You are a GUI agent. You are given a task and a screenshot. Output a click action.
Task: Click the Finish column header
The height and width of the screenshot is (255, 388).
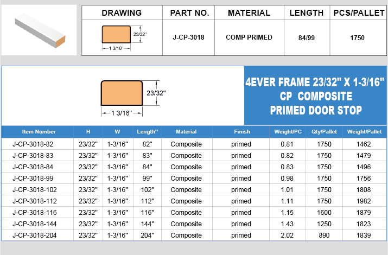pyautogui.click(x=242, y=132)
